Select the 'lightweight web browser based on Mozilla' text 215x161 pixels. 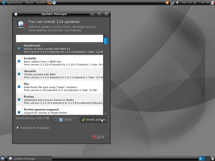point(49,100)
